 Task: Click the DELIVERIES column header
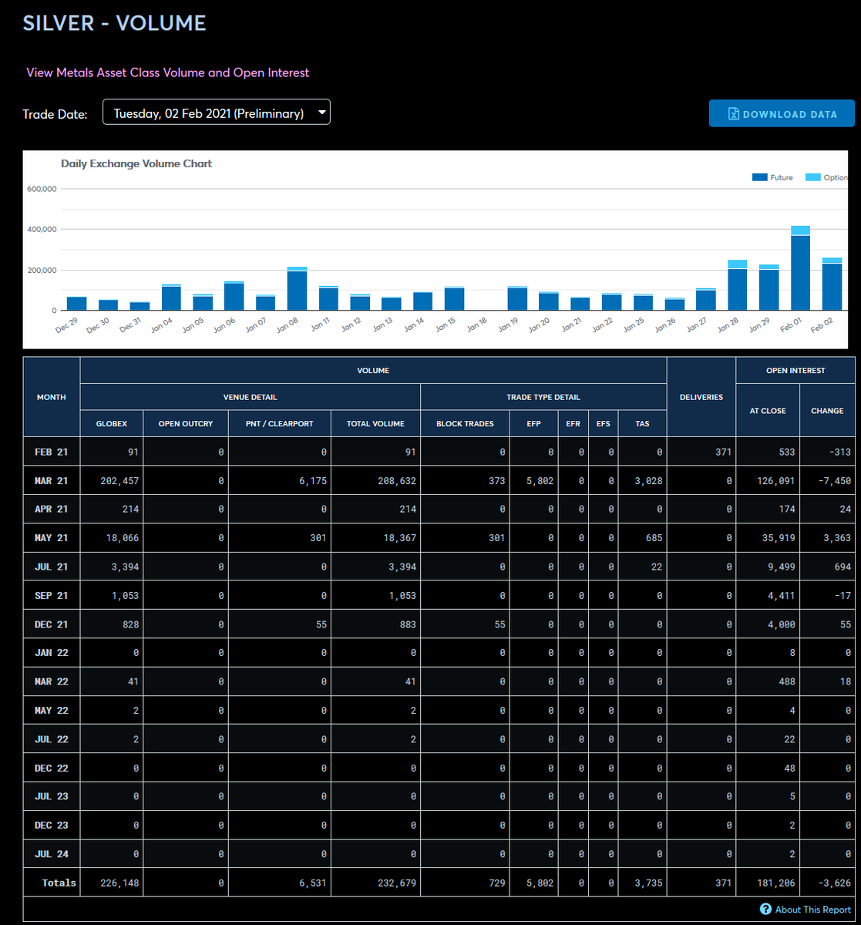pyautogui.click(x=701, y=397)
